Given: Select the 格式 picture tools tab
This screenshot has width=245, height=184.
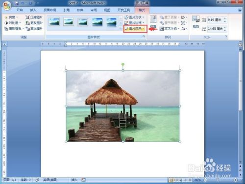Looking at the screenshot, I should pyautogui.click(x=142, y=10).
